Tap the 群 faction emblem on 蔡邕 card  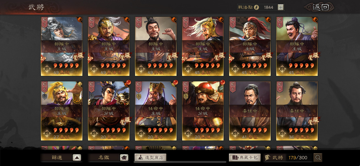[x=235, y=133]
